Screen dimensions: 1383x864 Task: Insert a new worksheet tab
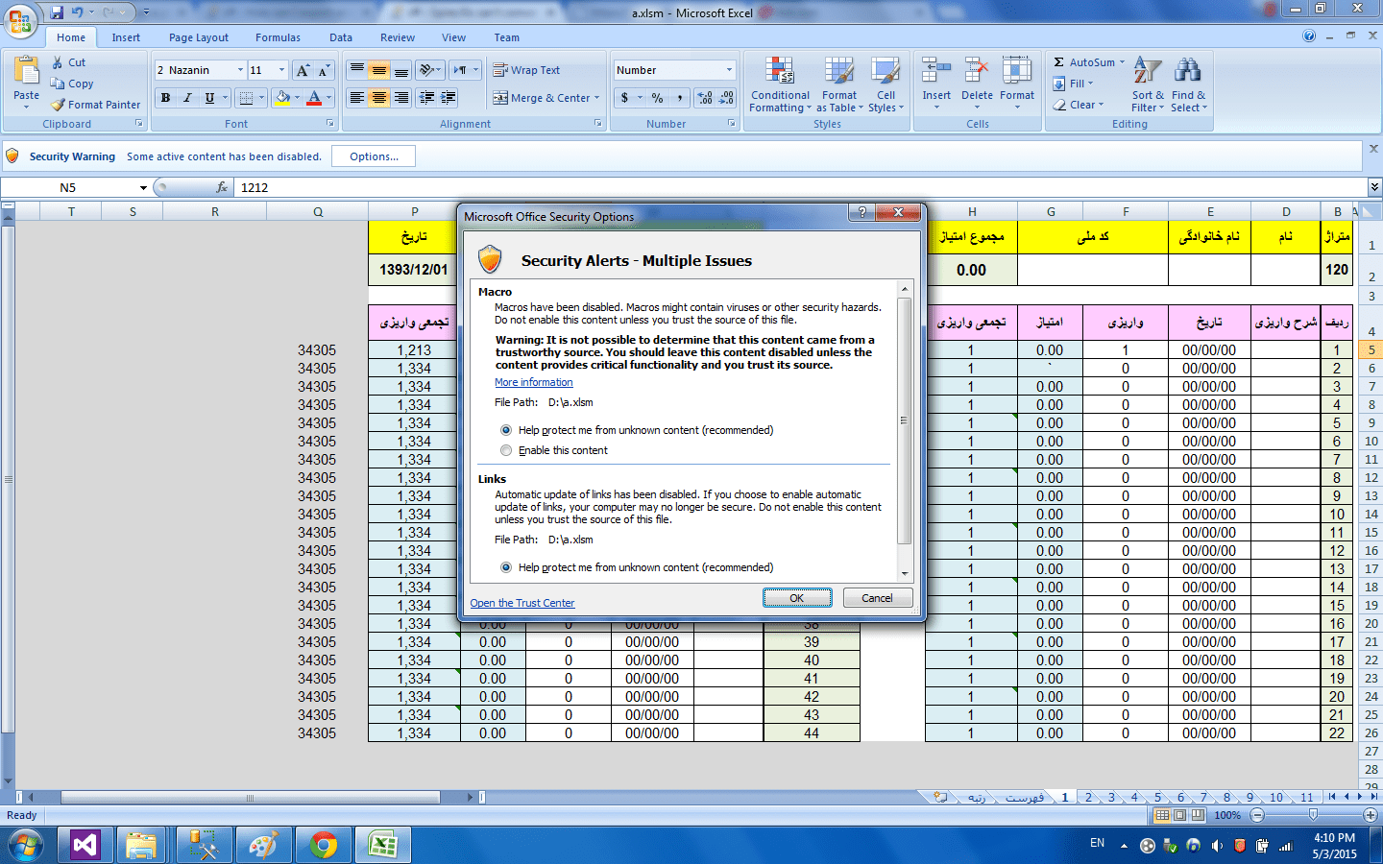click(940, 797)
